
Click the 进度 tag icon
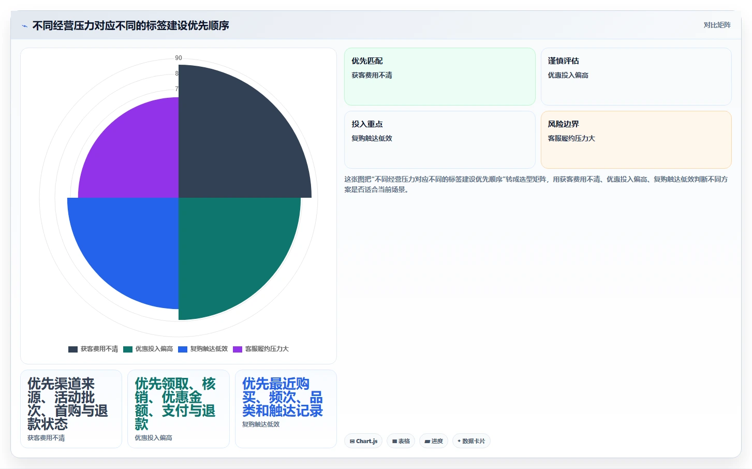point(427,442)
